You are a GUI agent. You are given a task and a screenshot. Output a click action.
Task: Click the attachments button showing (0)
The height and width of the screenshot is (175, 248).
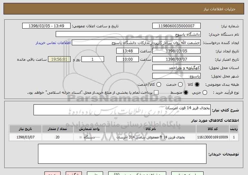click(137, 173)
